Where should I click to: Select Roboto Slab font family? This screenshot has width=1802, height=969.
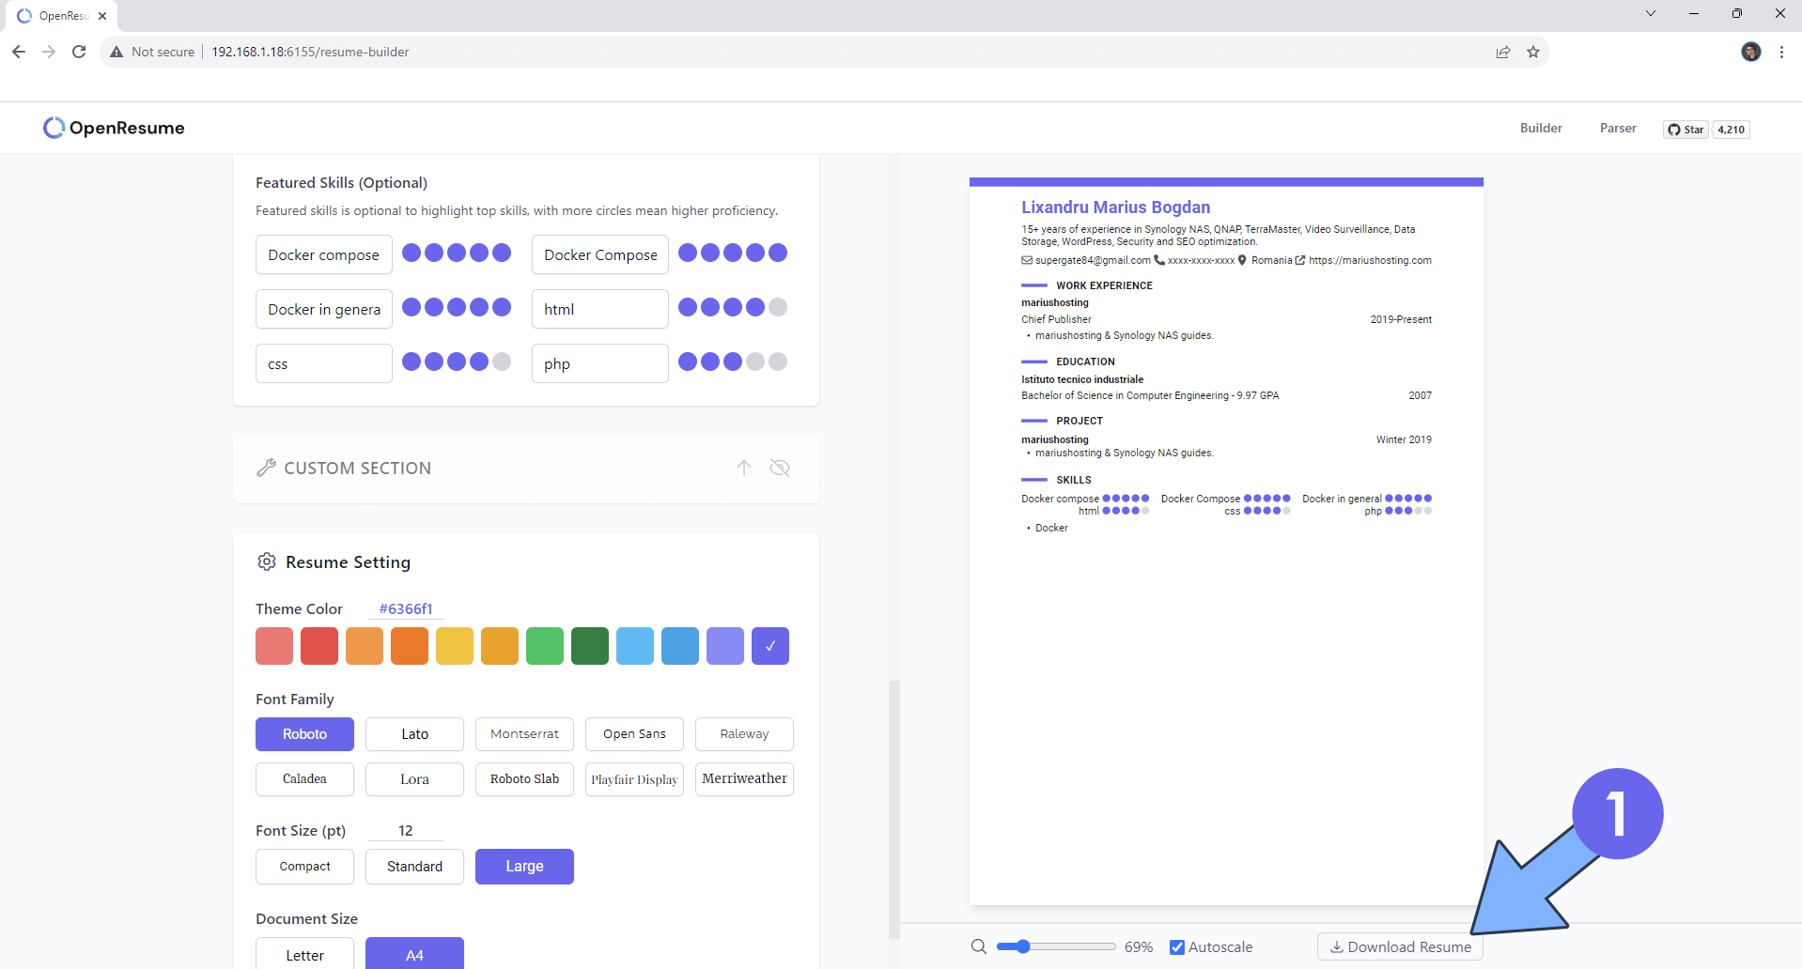tap(524, 779)
